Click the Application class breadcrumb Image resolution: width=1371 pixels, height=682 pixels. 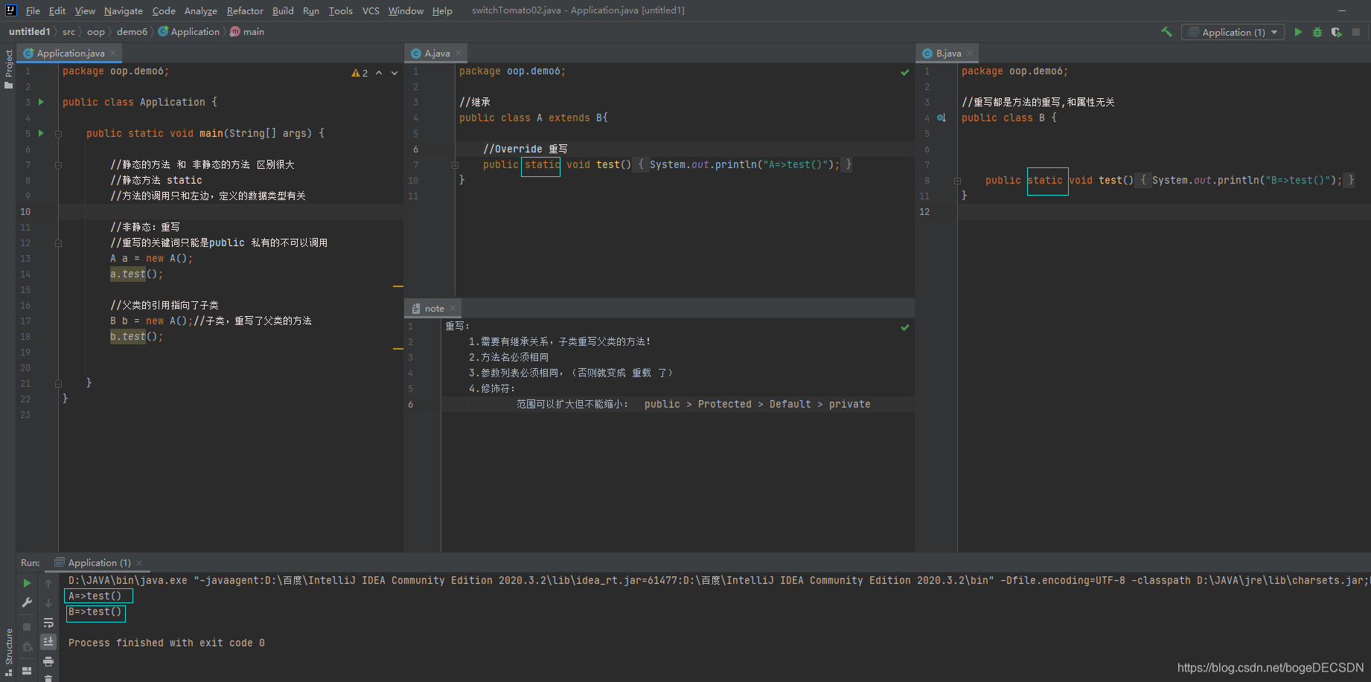(x=189, y=31)
